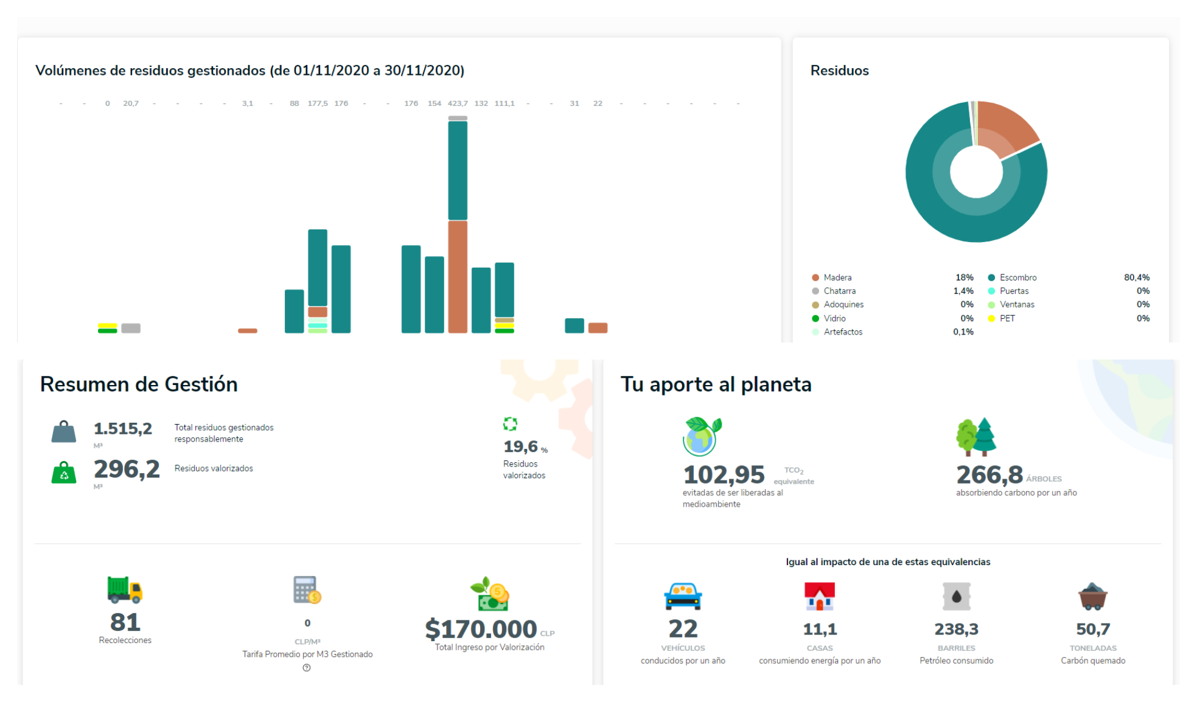
Task: Click the blue car vehículos icon
Action: pyautogui.click(x=682, y=596)
